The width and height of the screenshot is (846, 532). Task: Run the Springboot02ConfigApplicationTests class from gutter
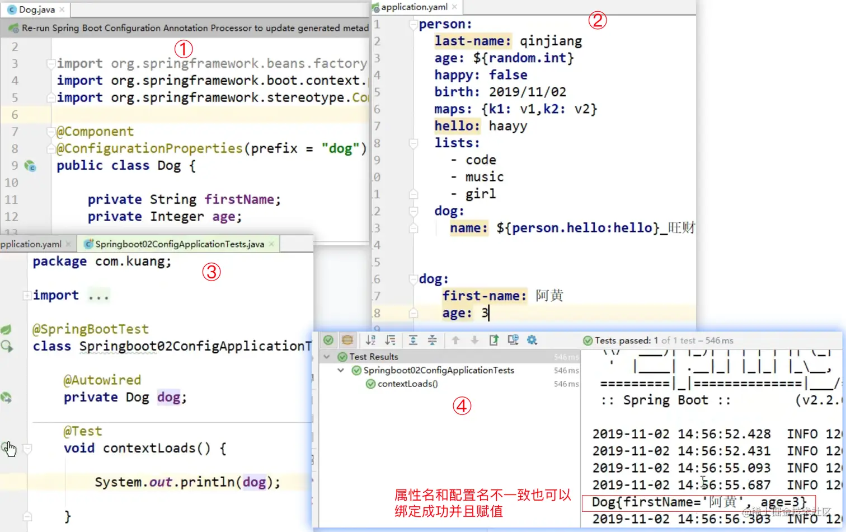point(7,346)
